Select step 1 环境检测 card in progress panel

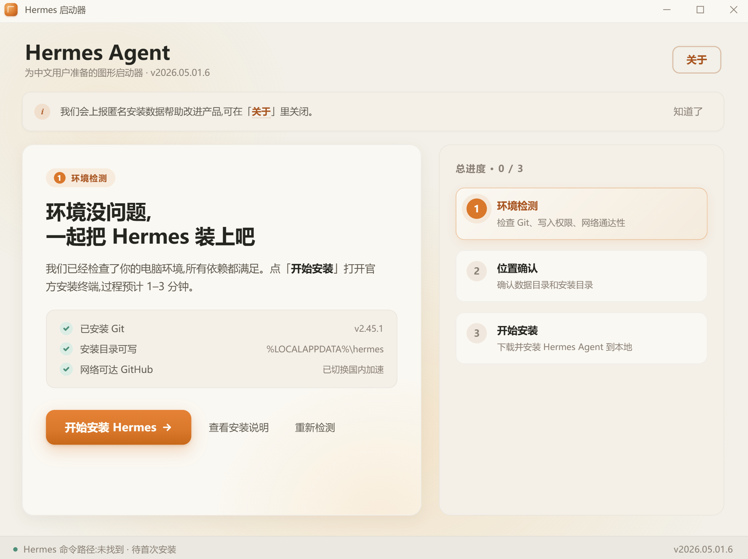582,214
